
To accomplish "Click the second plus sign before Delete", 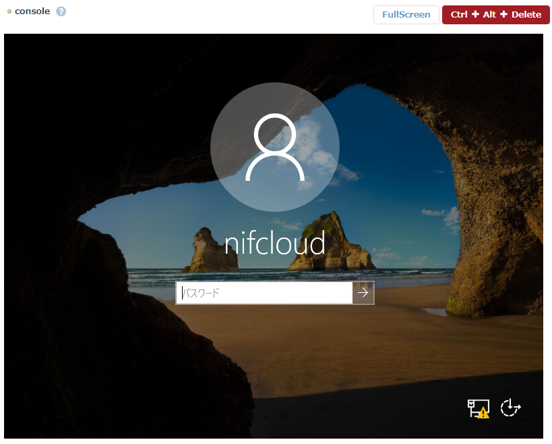I will pyautogui.click(x=503, y=15).
